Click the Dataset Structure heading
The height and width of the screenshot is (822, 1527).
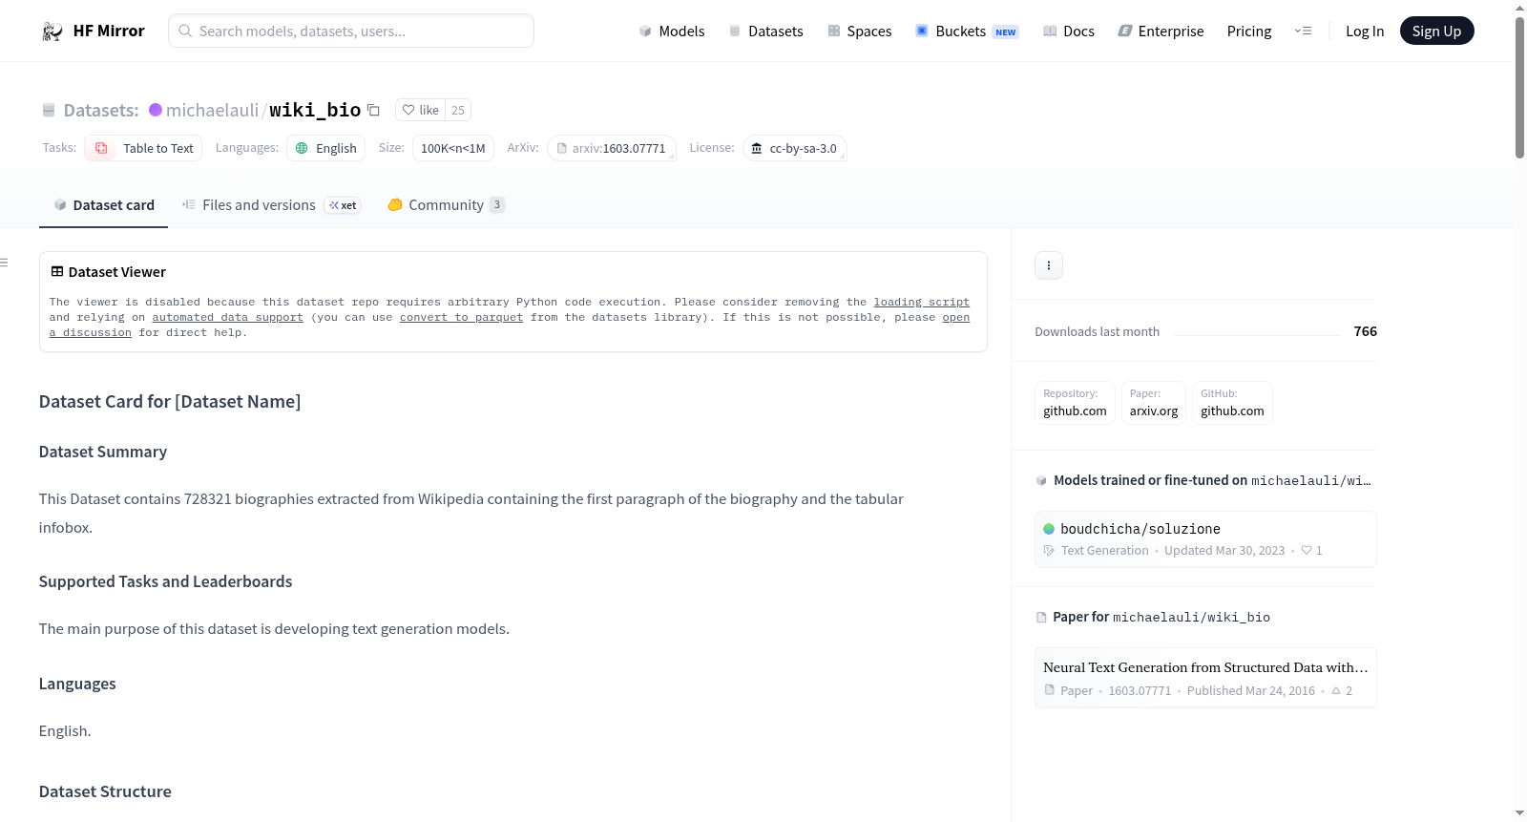(x=105, y=791)
